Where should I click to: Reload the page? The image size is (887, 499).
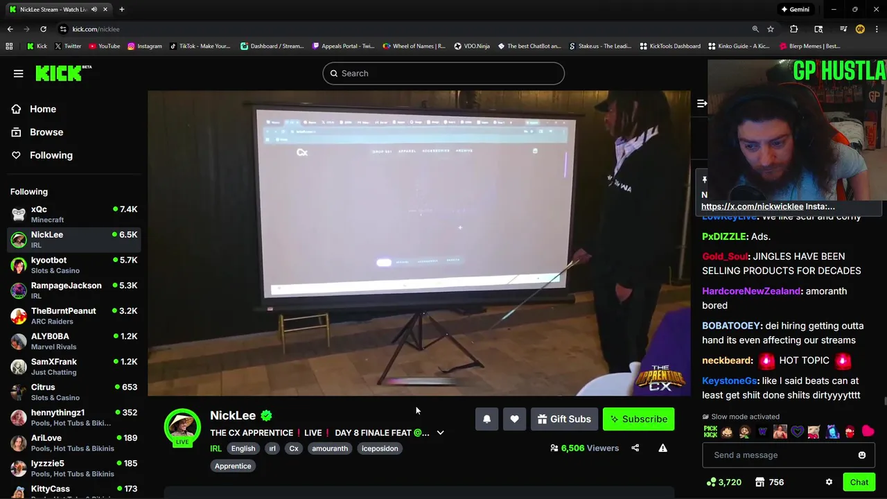click(43, 29)
